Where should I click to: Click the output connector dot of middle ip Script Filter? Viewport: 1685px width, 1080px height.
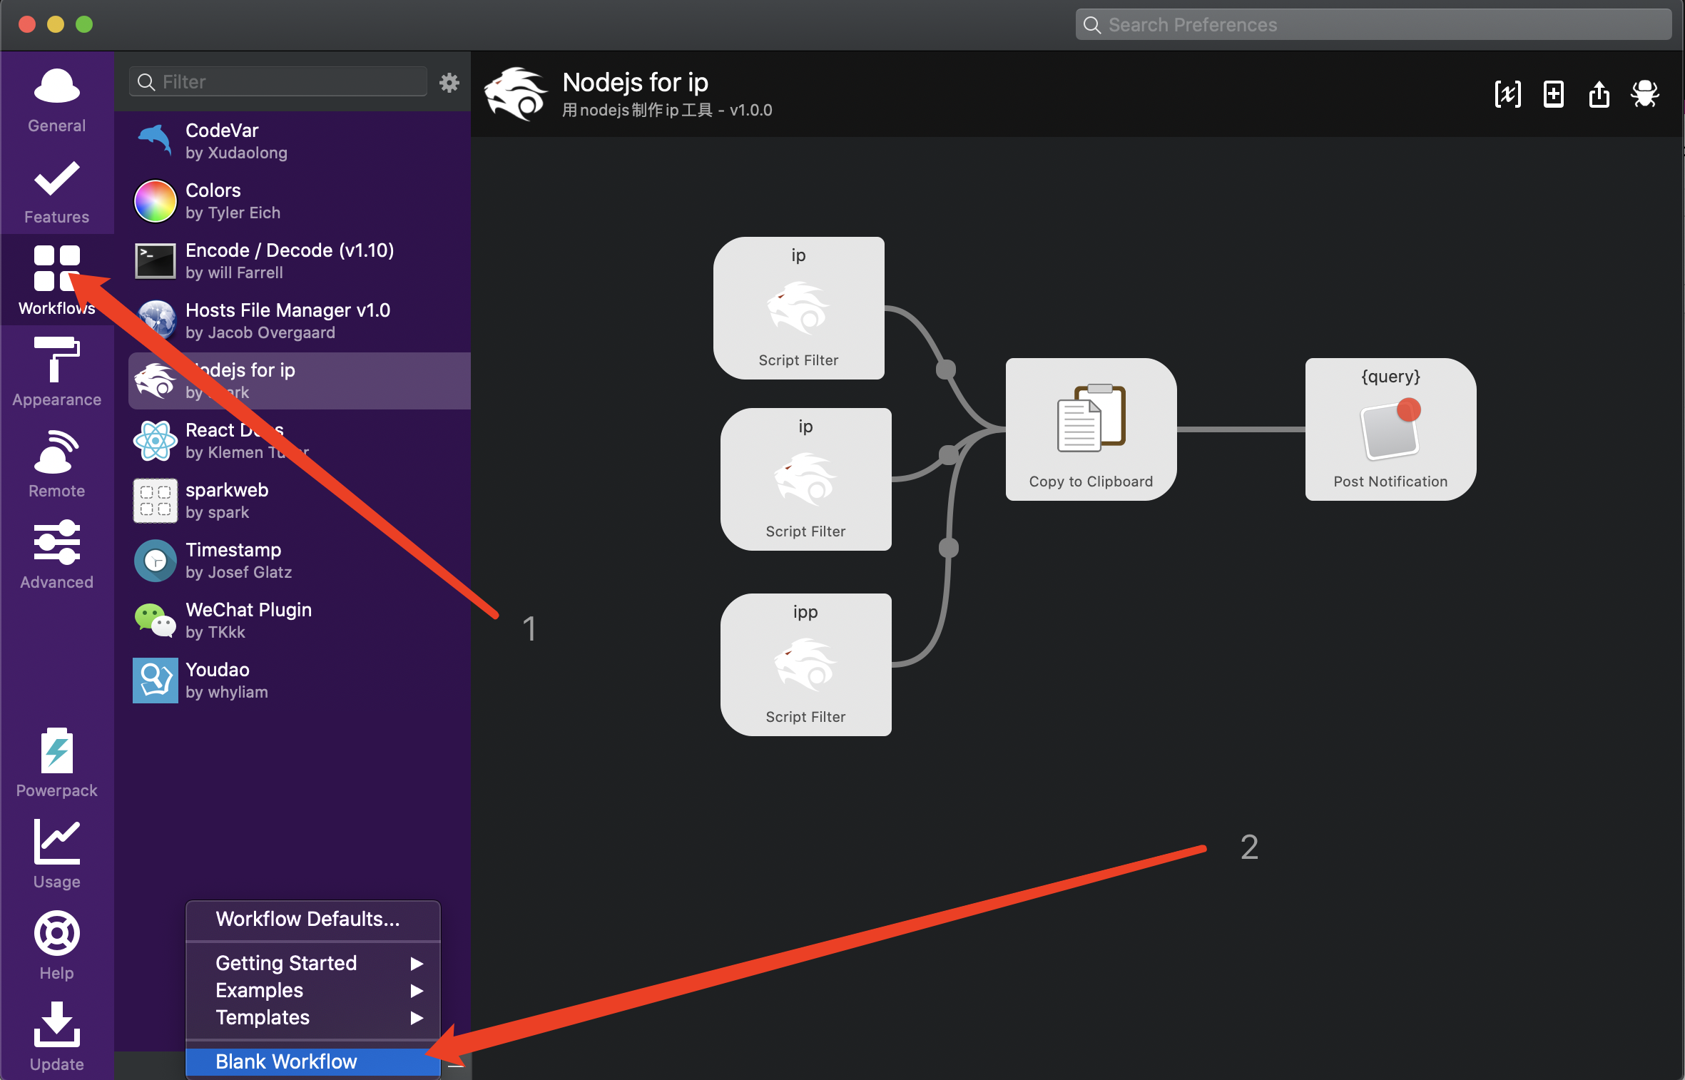click(x=949, y=454)
